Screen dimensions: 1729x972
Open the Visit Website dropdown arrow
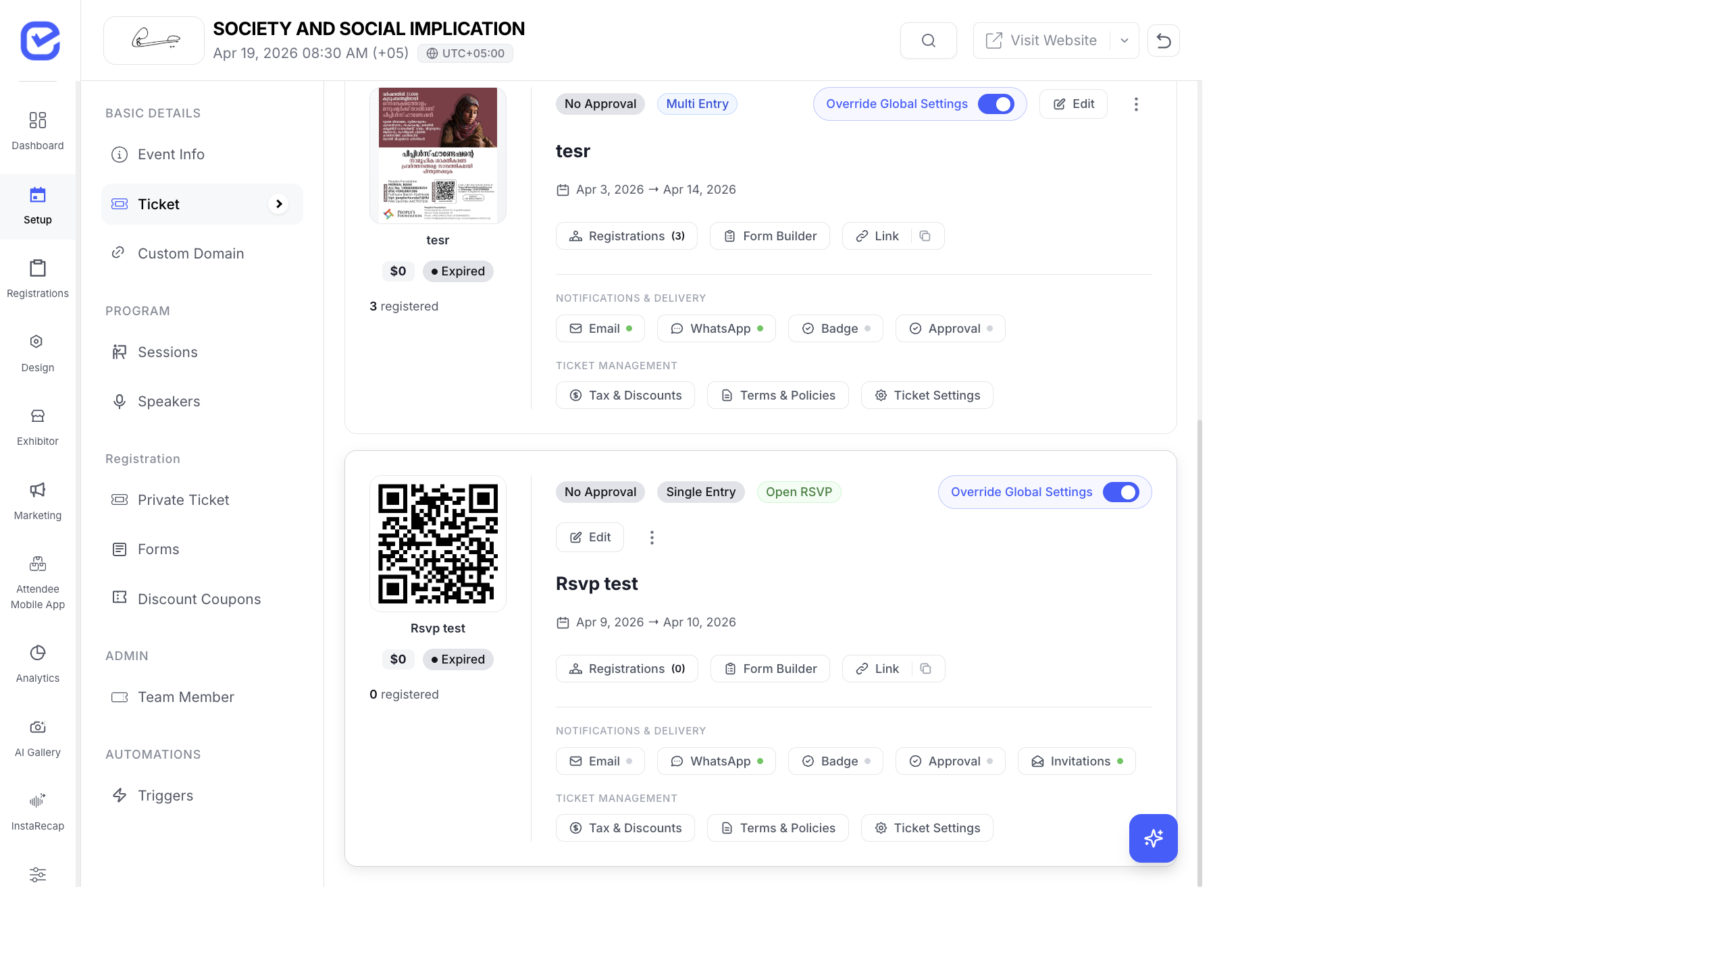pyautogui.click(x=1123, y=40)
